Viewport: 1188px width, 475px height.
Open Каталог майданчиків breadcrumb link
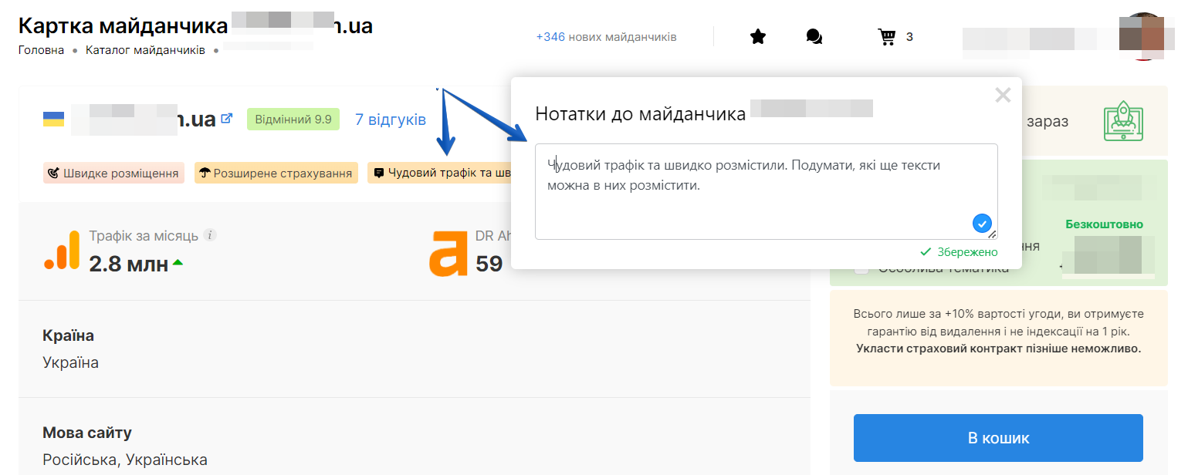(145, 50)
